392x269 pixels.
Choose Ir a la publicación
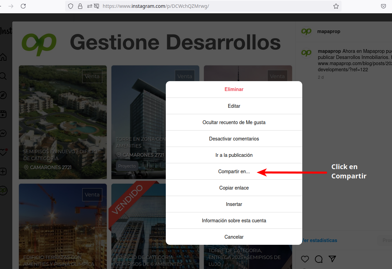234,155
